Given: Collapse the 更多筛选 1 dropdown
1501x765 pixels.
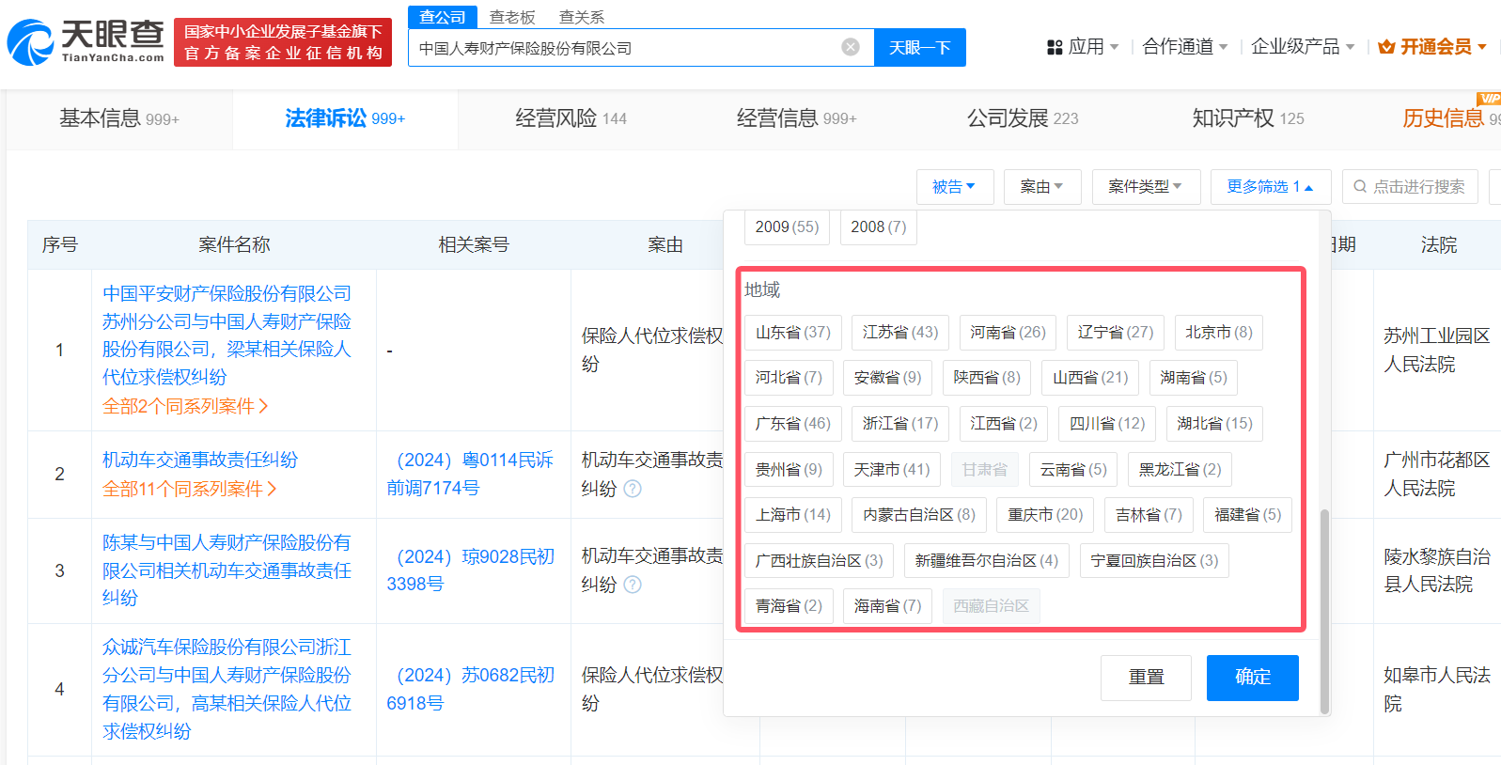Looking at the screenshot, I should [x=1271, y=186].
